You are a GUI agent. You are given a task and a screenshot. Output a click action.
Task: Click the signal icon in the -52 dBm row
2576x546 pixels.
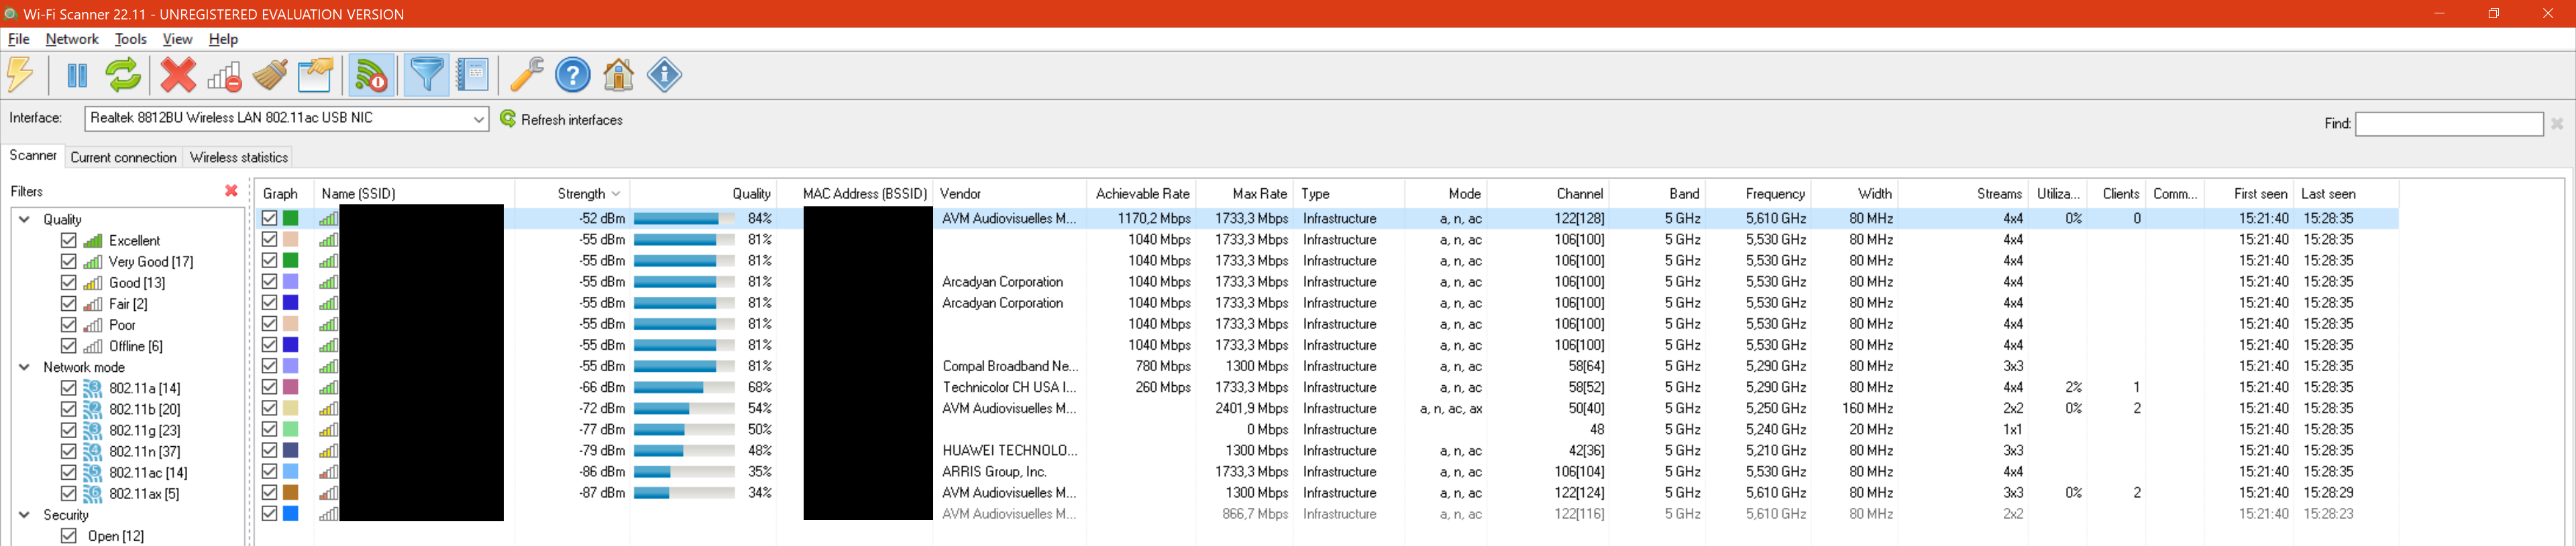[x=328, y=218]
